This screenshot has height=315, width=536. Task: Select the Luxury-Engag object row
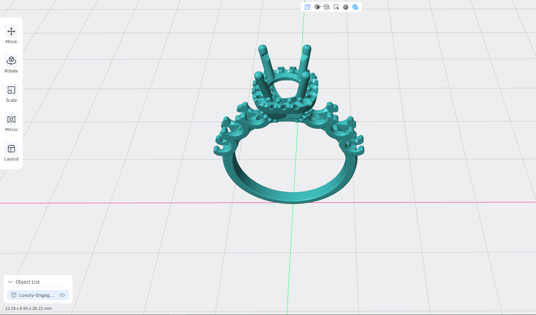pos(38,295)
